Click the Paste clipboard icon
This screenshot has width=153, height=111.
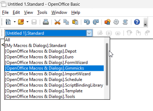point(75,22)
